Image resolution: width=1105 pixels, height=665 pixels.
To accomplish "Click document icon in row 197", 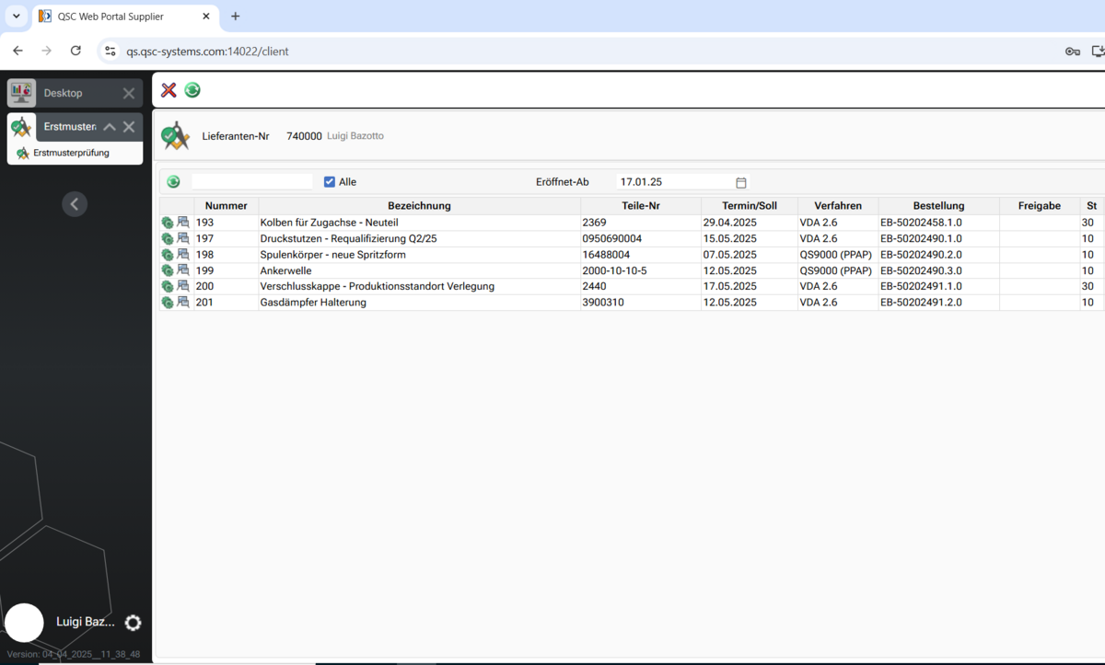I will point(183,238).
